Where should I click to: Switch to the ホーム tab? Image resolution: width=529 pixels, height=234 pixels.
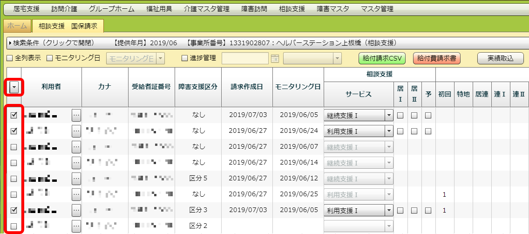(x=17, y=26)
